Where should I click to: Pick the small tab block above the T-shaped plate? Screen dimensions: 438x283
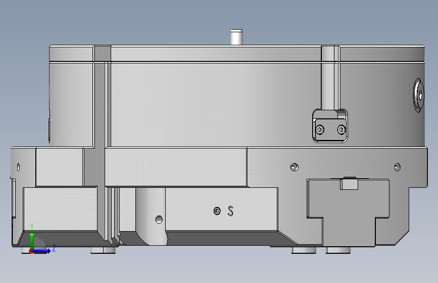coord(349,183)
